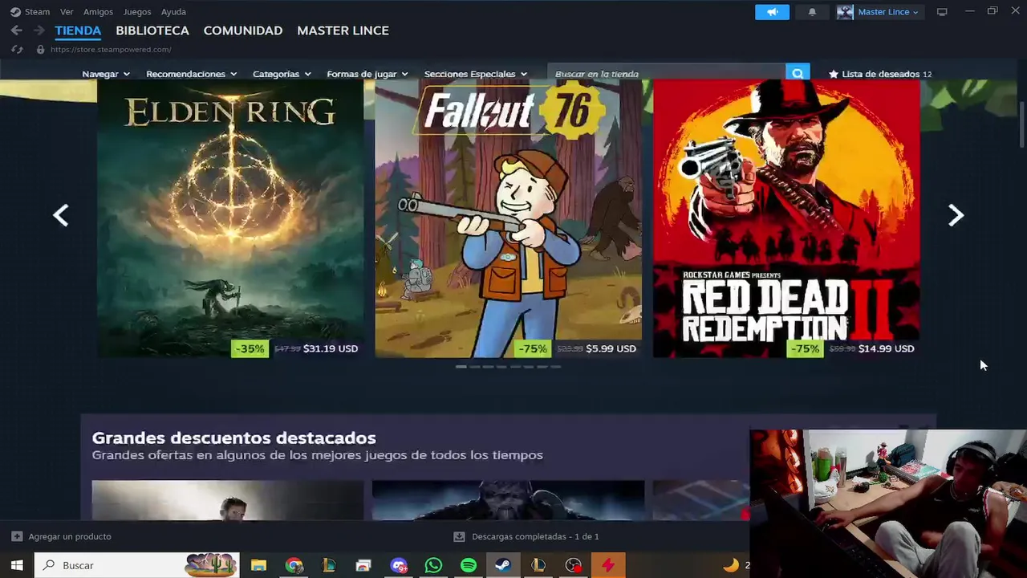Click the Steam announcements megaphone icon

tap(772, 12)
